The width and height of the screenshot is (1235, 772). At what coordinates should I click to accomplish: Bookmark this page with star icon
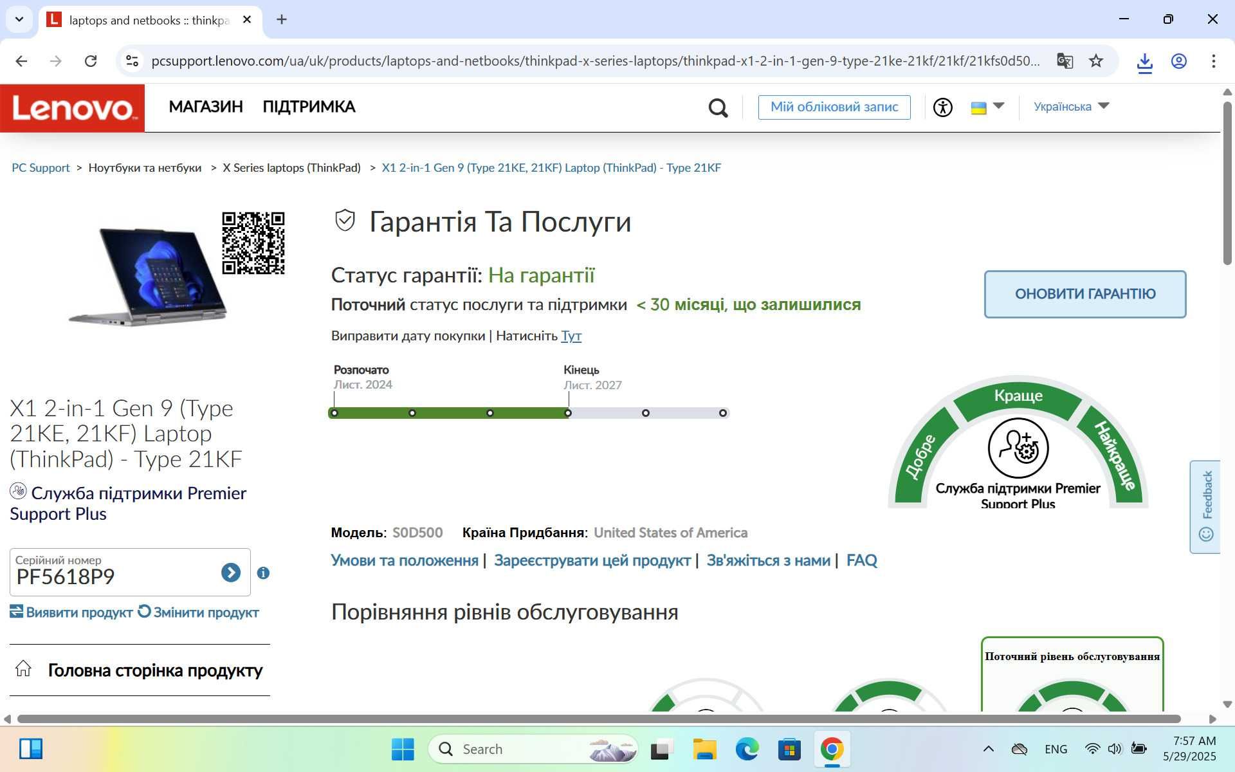coord(1096,61)
